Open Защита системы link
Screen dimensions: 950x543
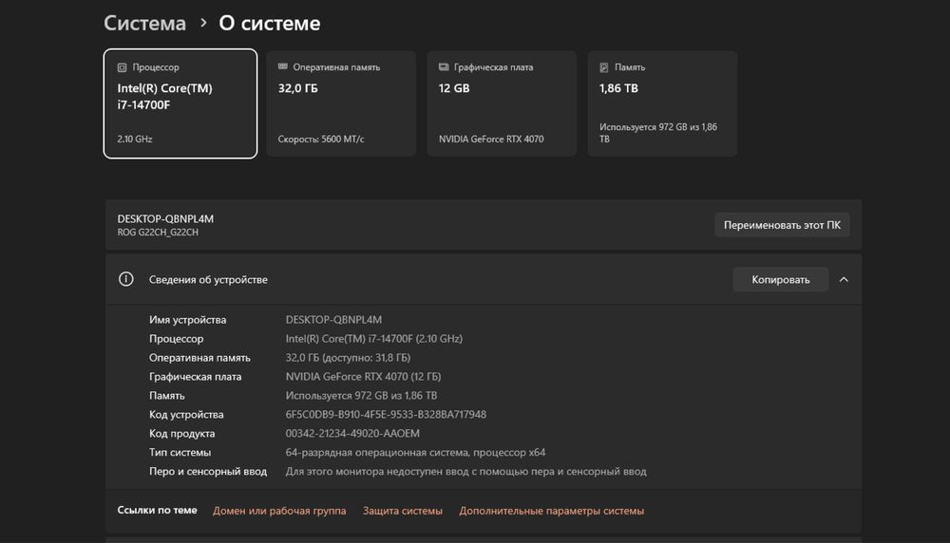click(x=402, y=511)
